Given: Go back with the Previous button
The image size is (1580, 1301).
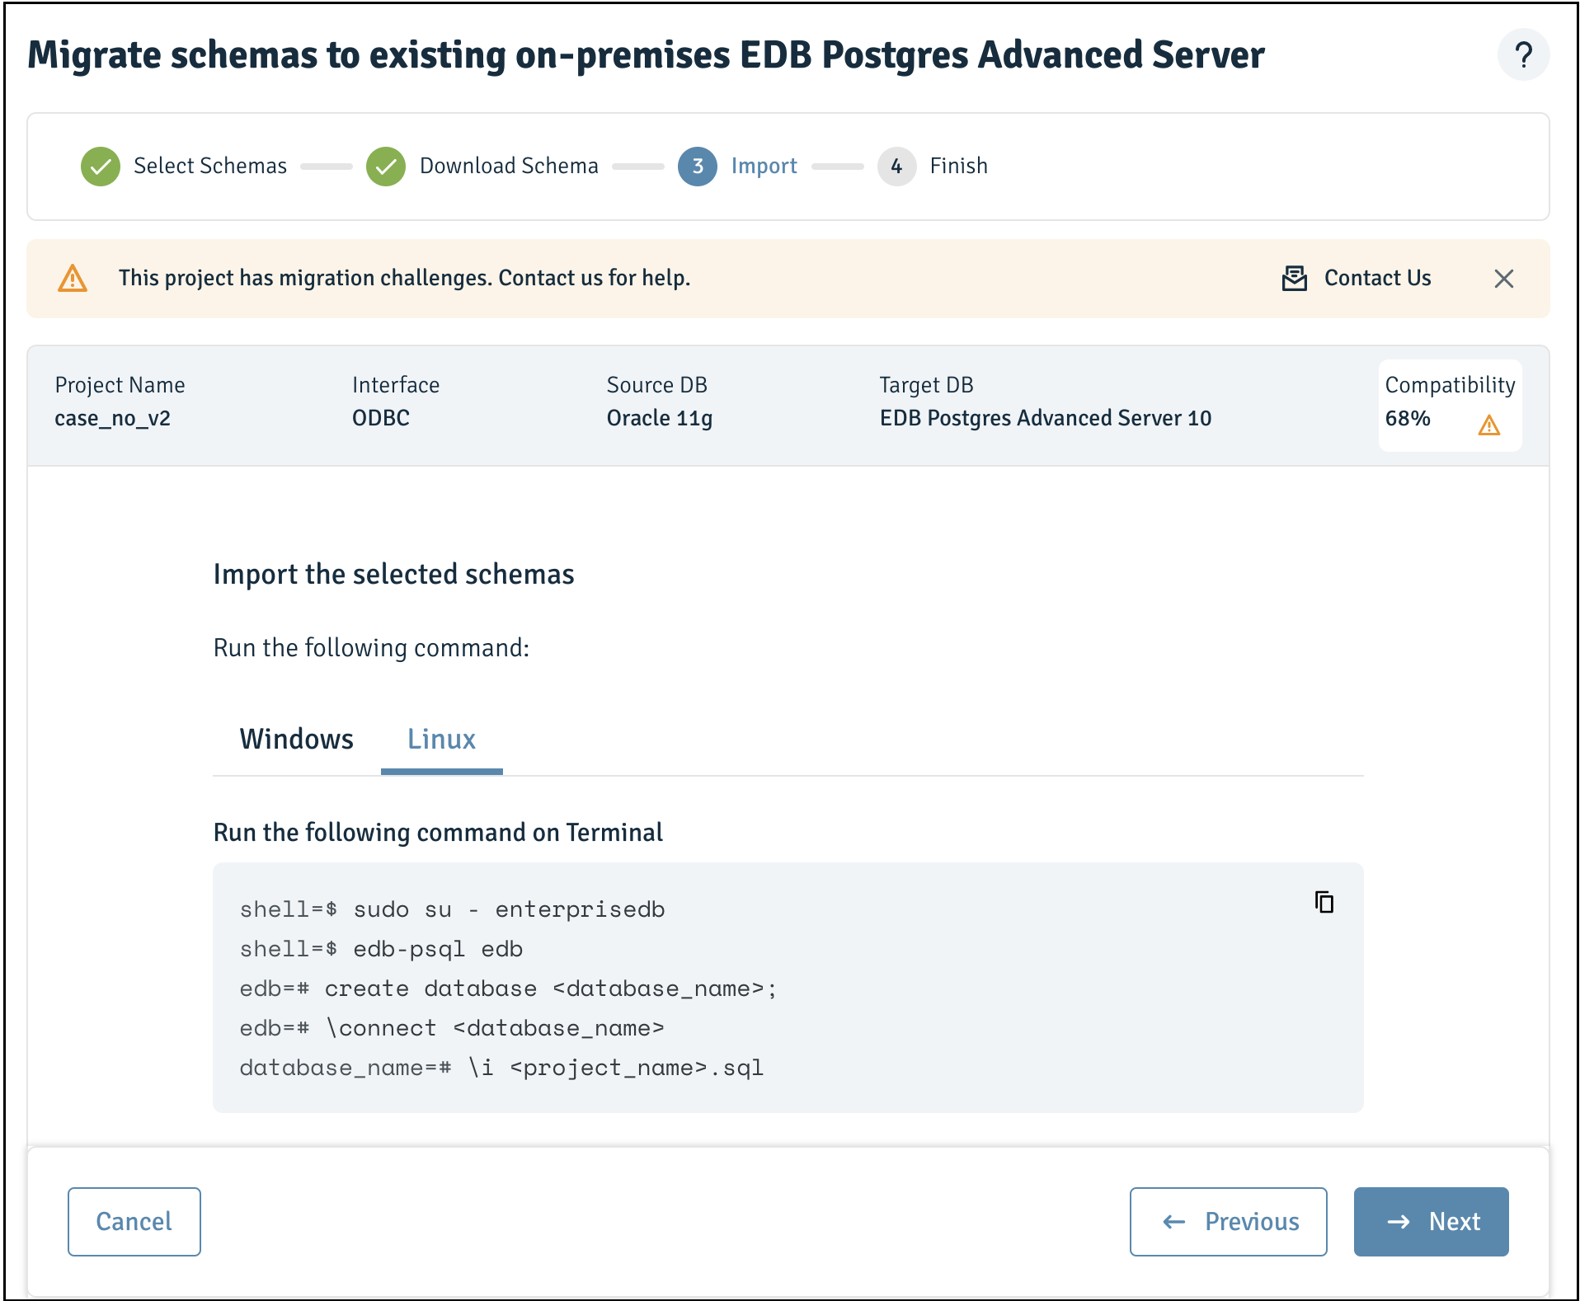Looking at the screenshot, I should (x=1229, y=1222).
